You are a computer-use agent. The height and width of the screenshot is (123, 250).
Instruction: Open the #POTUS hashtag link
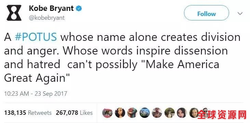(x=36, y=37)
